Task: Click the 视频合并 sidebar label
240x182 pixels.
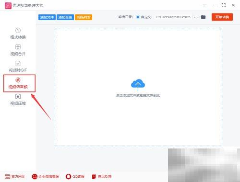Action: pyautogui.click(x=18, y=54)
